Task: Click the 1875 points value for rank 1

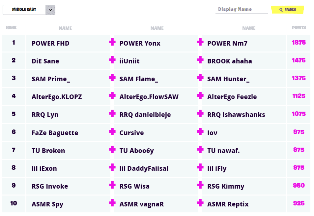Action: (299, 43)
